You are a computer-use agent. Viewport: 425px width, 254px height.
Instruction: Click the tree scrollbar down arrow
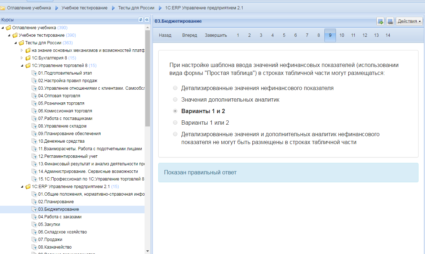[147, 251]
